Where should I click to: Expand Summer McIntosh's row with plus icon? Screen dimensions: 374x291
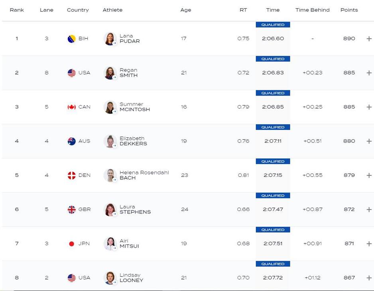pos(369,107)
